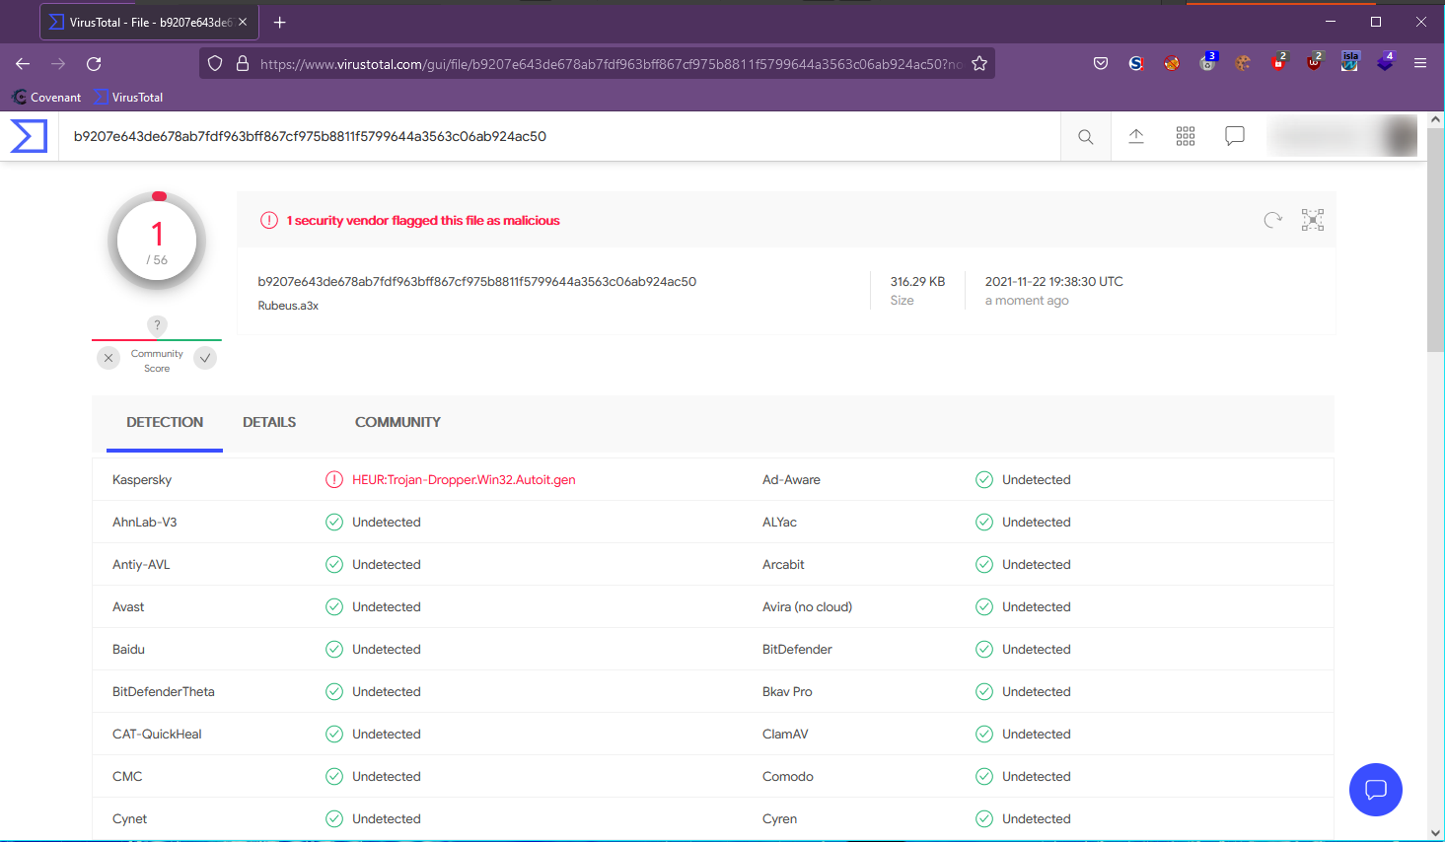Click the 2021-11-22 19:38:30 UTC timestamp

1054,282
